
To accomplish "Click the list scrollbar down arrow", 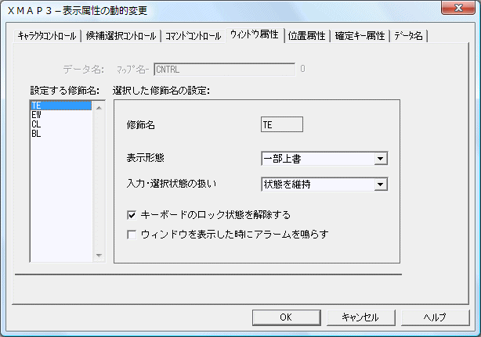I will (x=99, y=256).
